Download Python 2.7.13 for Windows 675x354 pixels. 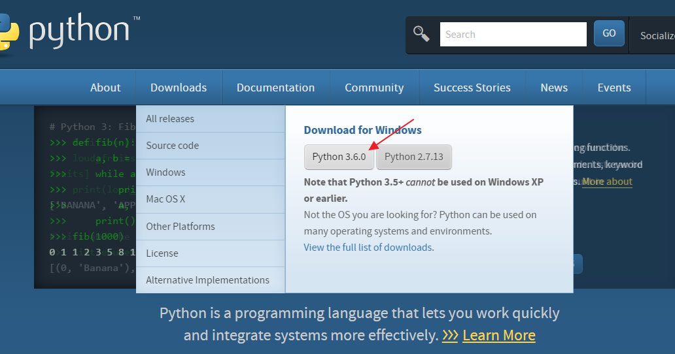[x=413, y=157]
